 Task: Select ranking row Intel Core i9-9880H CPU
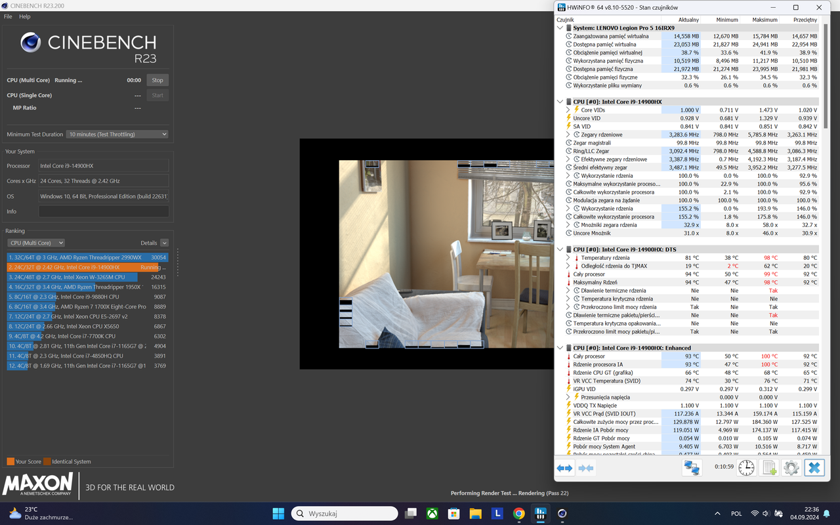pos(87,297)
